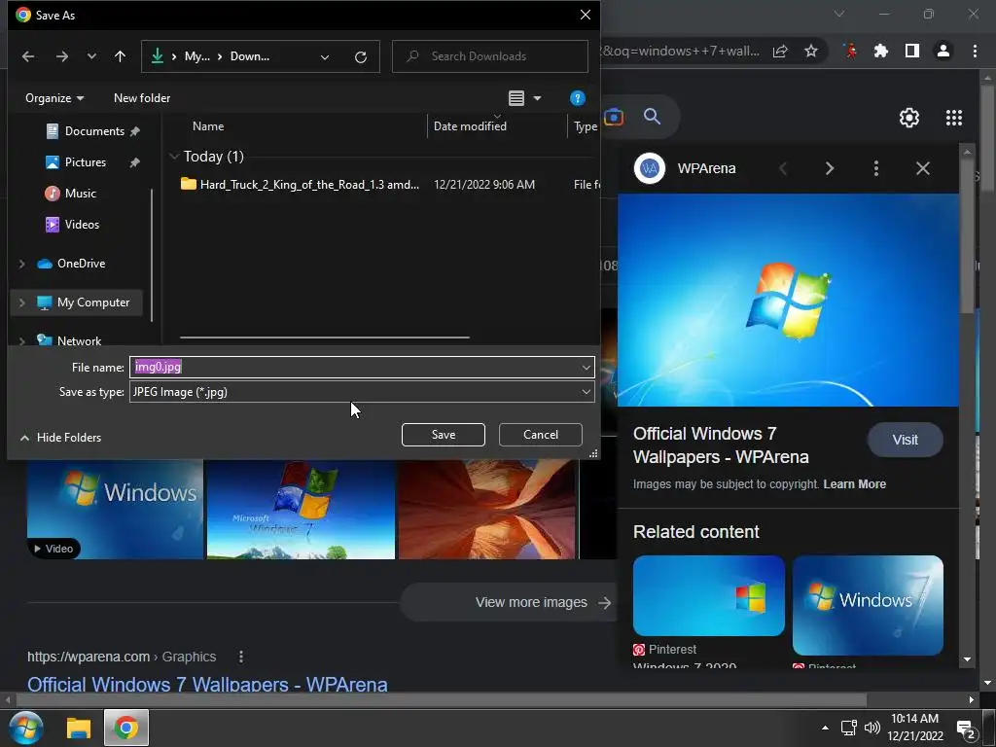Open recent locations dropdown arrow
Viewport: 996px width, 747px height.
pos(91,56)
